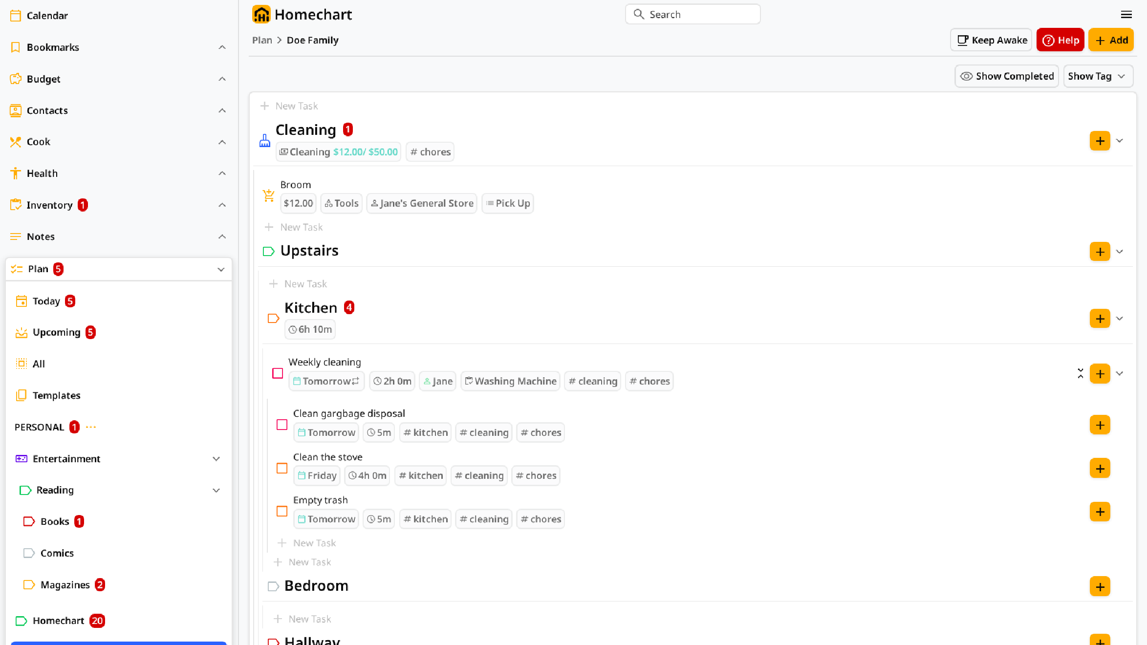This screenshot has height=645, width=1147.
Task: Open Weekly cleaning chevron menu
Action: tap(1120, 374)
